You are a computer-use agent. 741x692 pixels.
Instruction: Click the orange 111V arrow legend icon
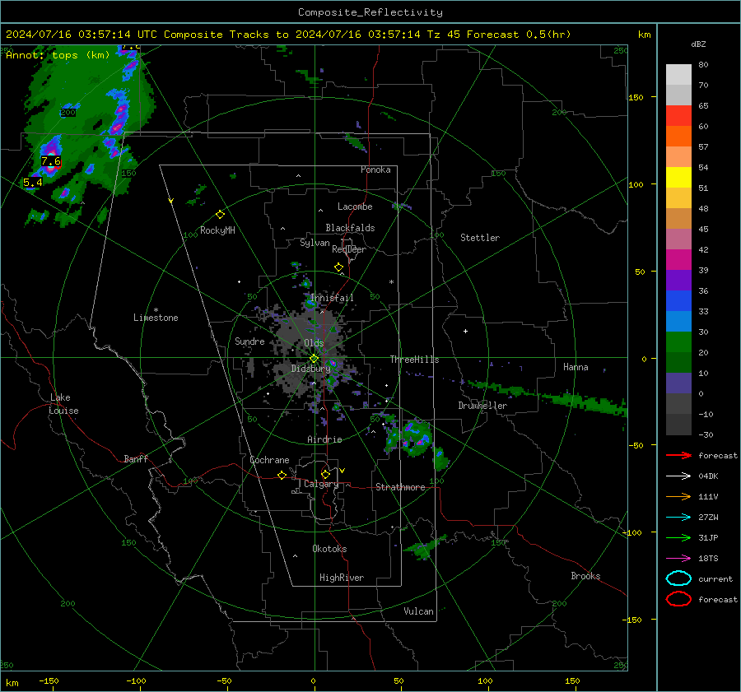[678, 496]
